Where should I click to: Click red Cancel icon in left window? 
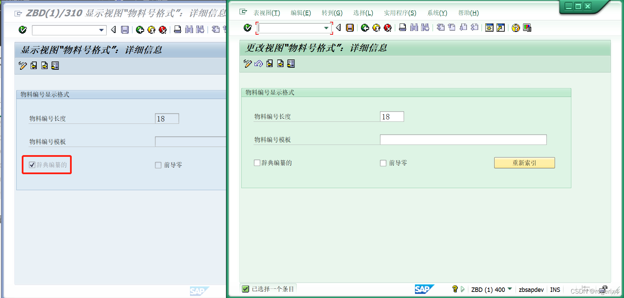point(163,30)
